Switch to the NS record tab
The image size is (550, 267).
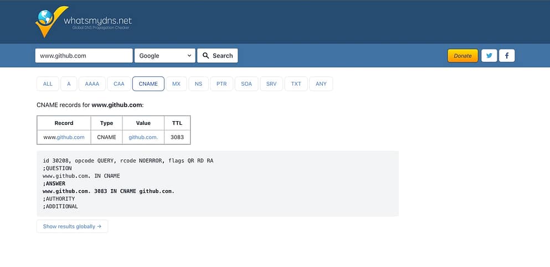tap(198, 84)
